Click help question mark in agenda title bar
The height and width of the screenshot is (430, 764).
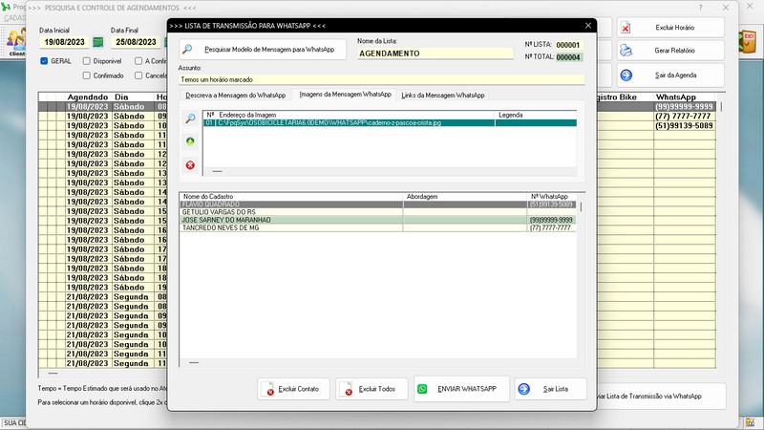point(700,8)
